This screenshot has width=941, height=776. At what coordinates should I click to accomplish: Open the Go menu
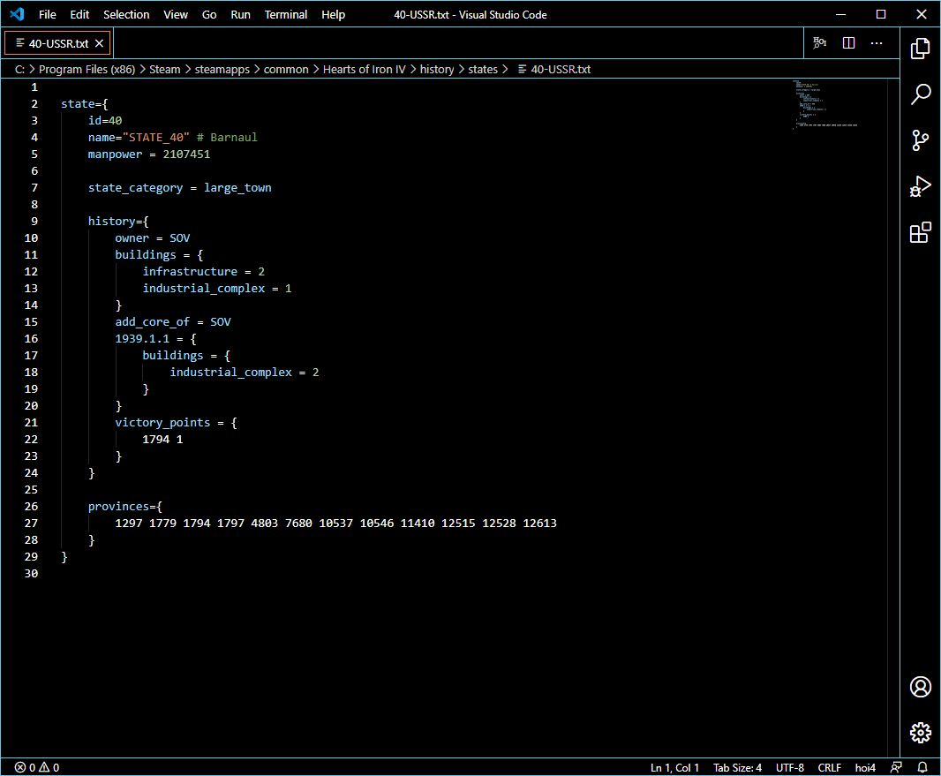[209, 14]
